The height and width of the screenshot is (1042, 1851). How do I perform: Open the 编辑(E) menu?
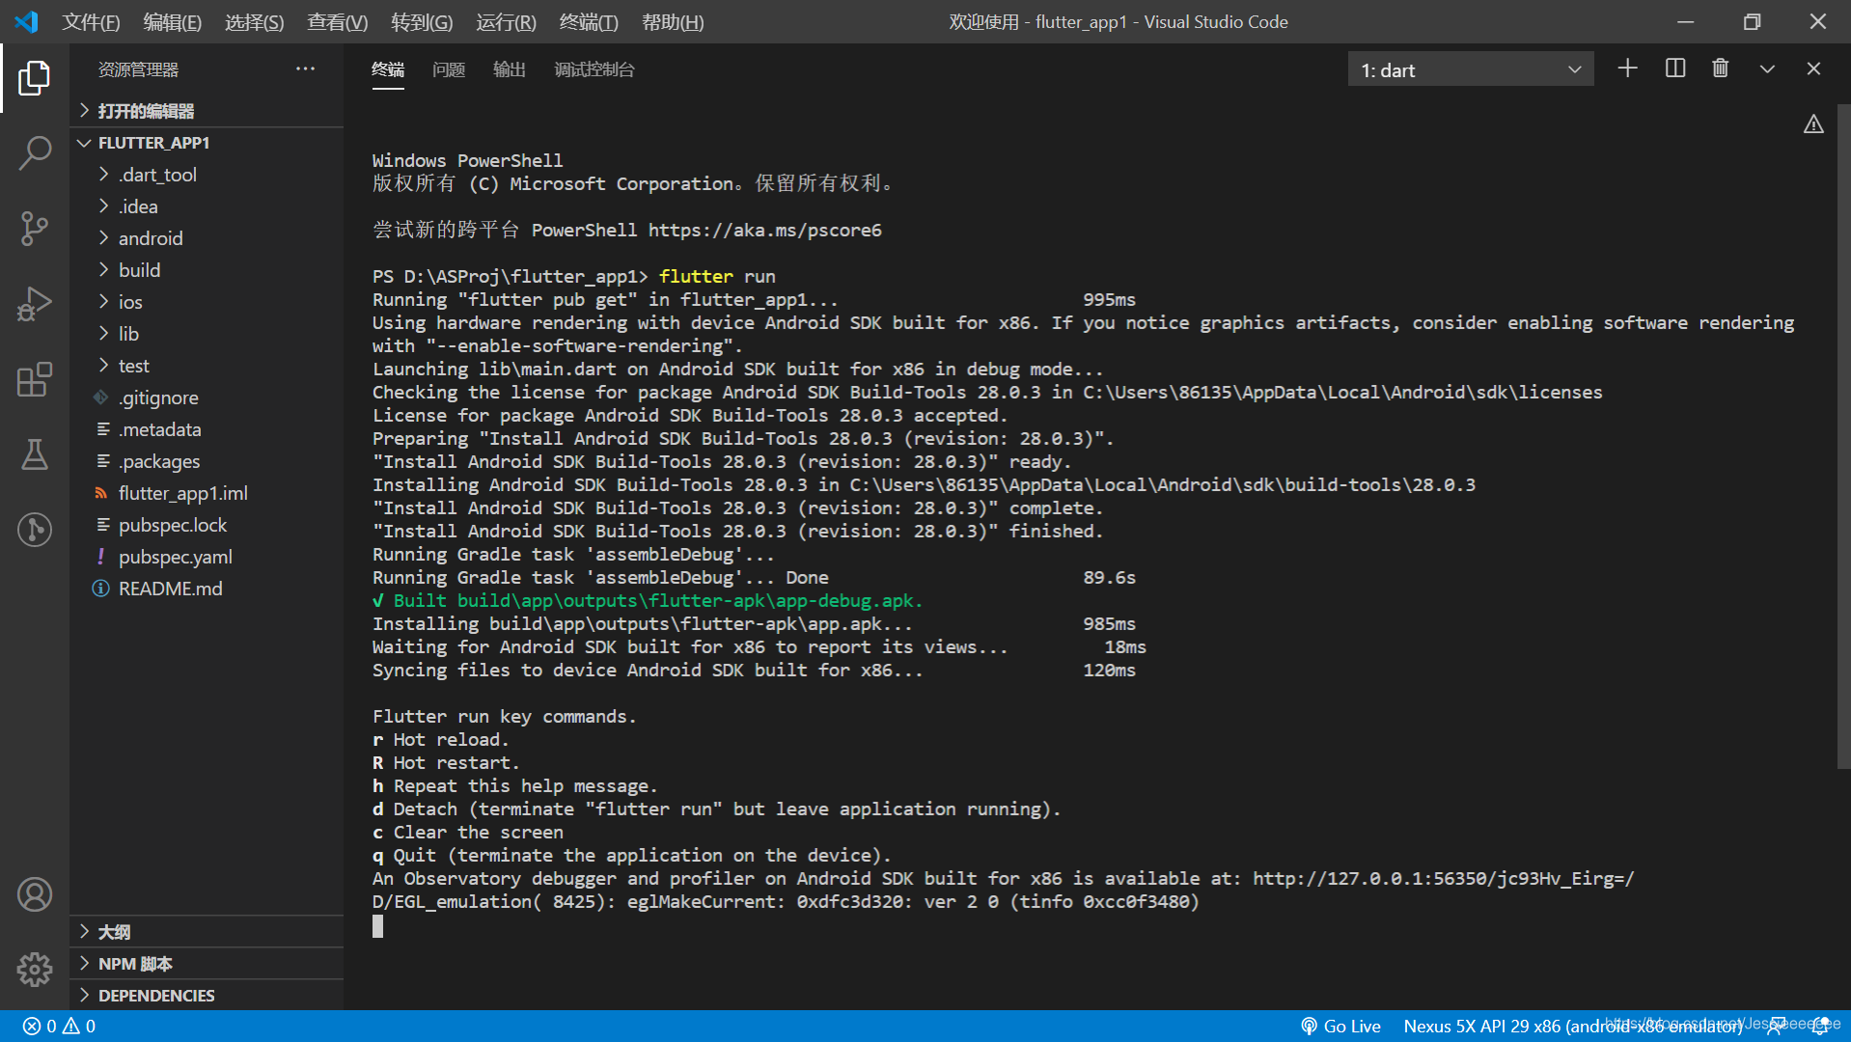coord(173,21)
